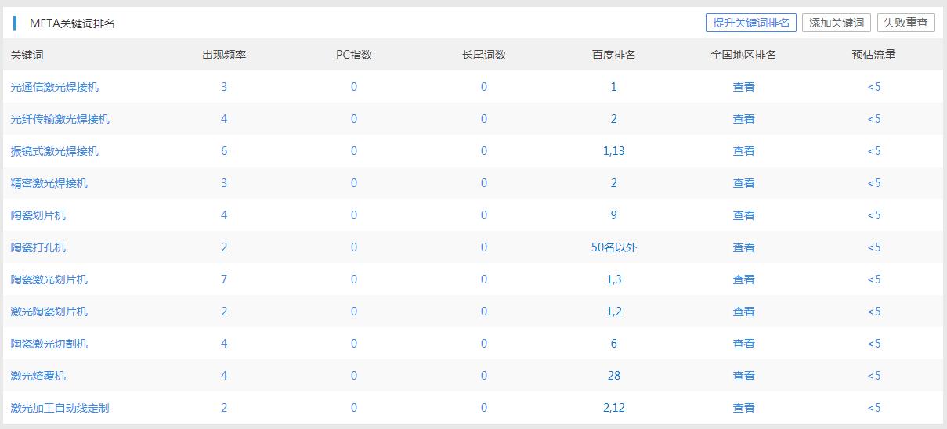Open keyword link 激光陶瓷划片机

click(x=49, y=312)
